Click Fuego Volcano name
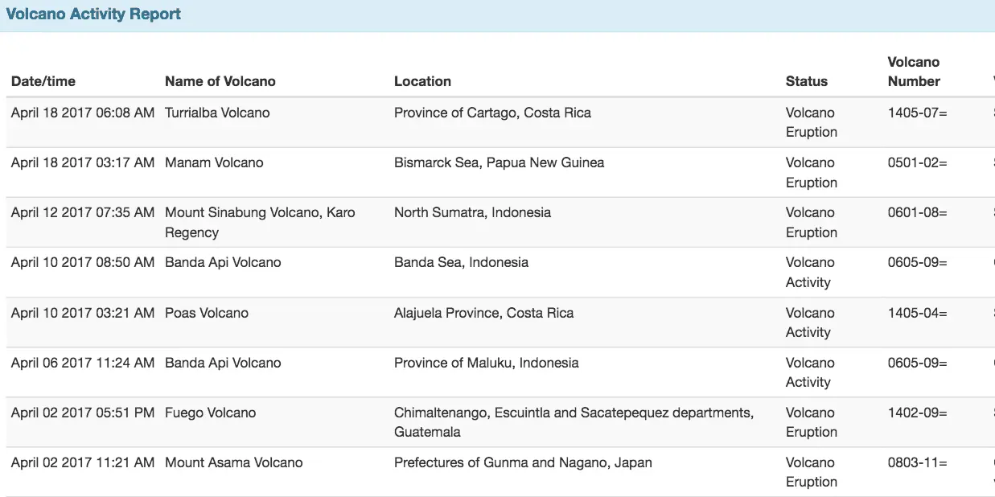Image resolution: width=995 pixels, height=497 pixels. tap(210, 413)
